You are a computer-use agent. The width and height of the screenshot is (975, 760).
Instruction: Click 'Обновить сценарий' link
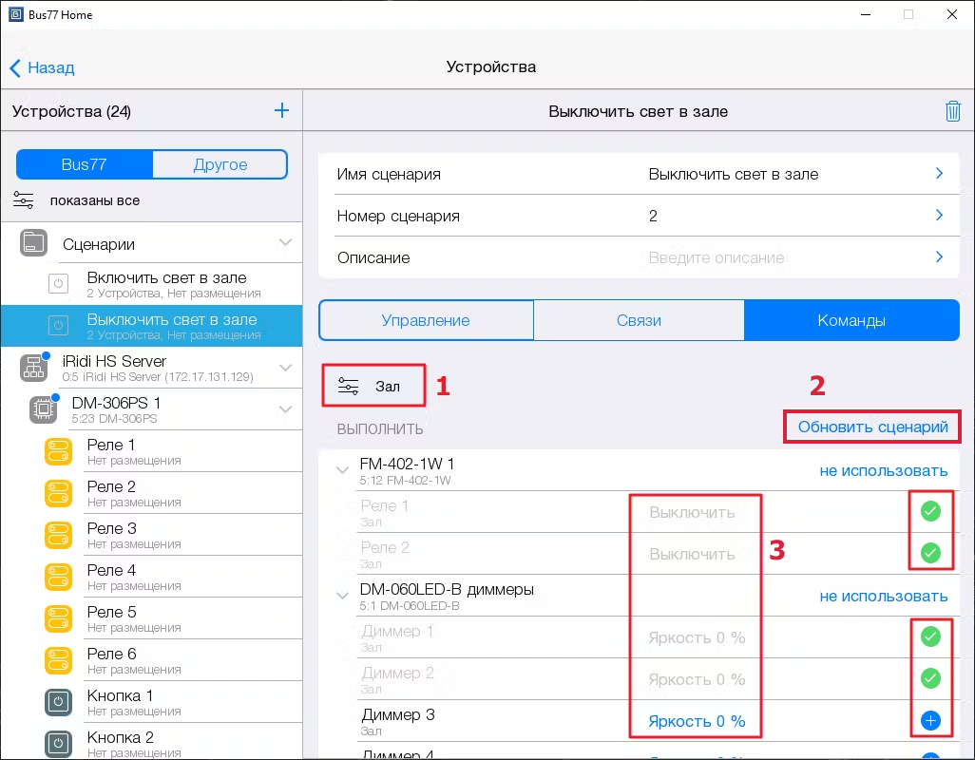872,427
